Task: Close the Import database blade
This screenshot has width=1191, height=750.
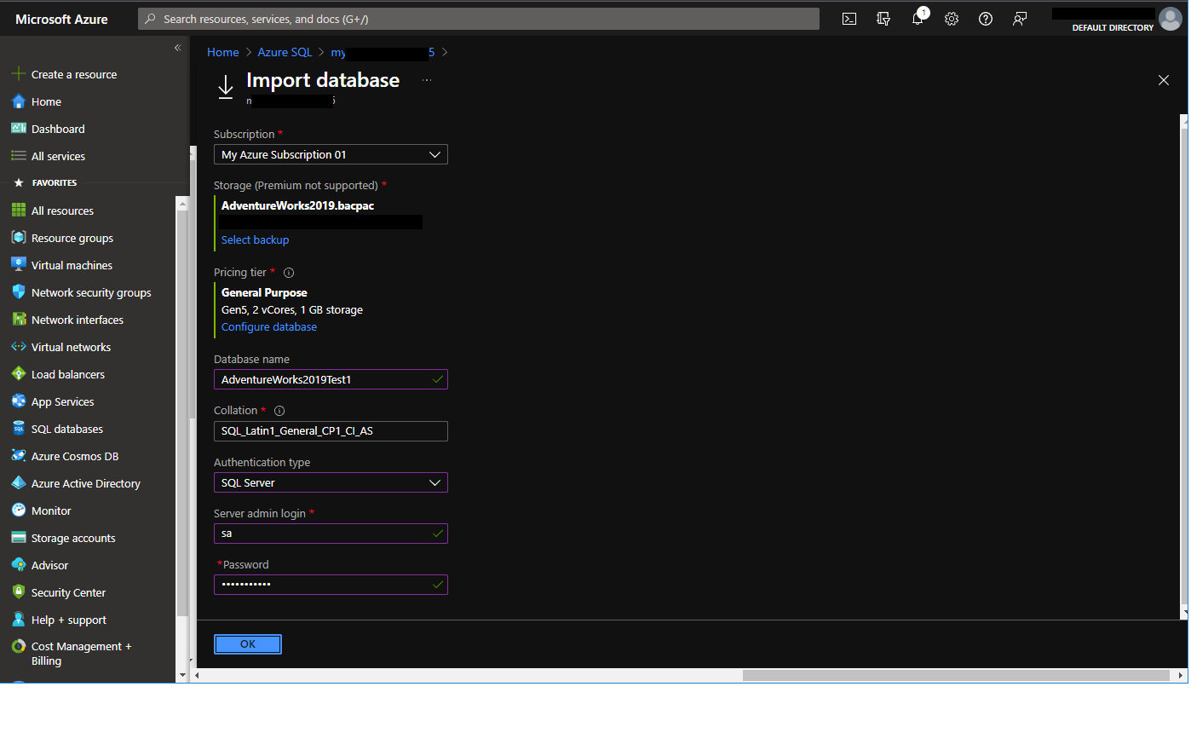Action: click(x=1164, y=80)
